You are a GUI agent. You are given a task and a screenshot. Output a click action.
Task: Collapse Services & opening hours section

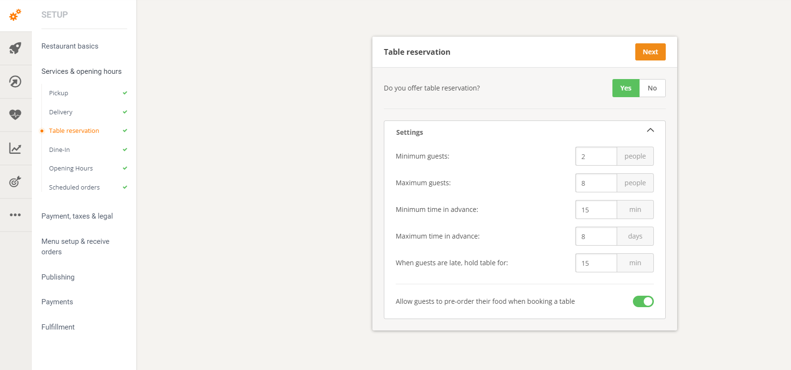pos(81,71)
